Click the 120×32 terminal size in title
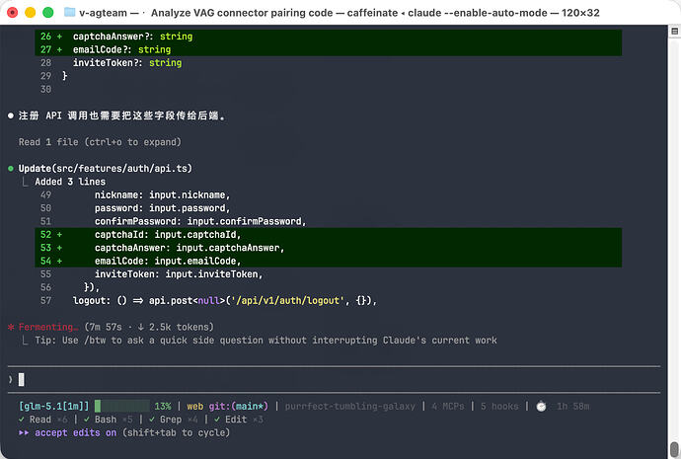This screenshot has width=681, height=459. 580,13
